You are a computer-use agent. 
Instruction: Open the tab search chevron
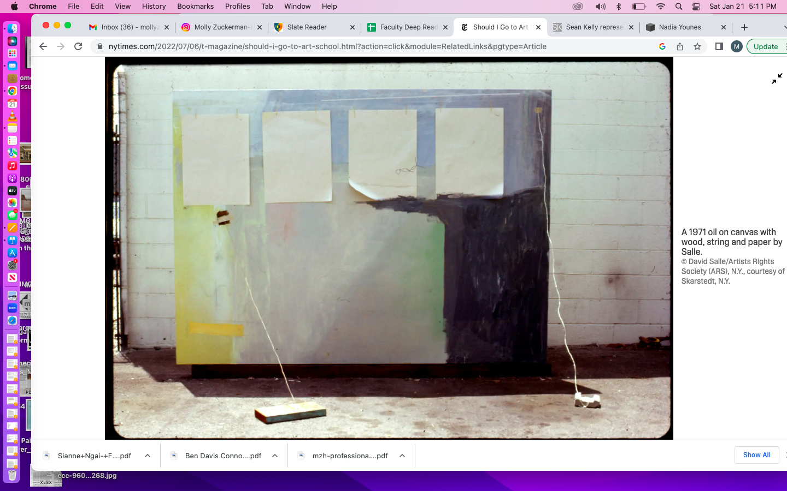click(784, 27)
